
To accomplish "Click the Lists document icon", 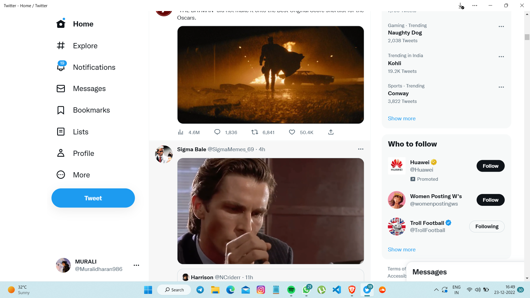I will click(61, 132).
